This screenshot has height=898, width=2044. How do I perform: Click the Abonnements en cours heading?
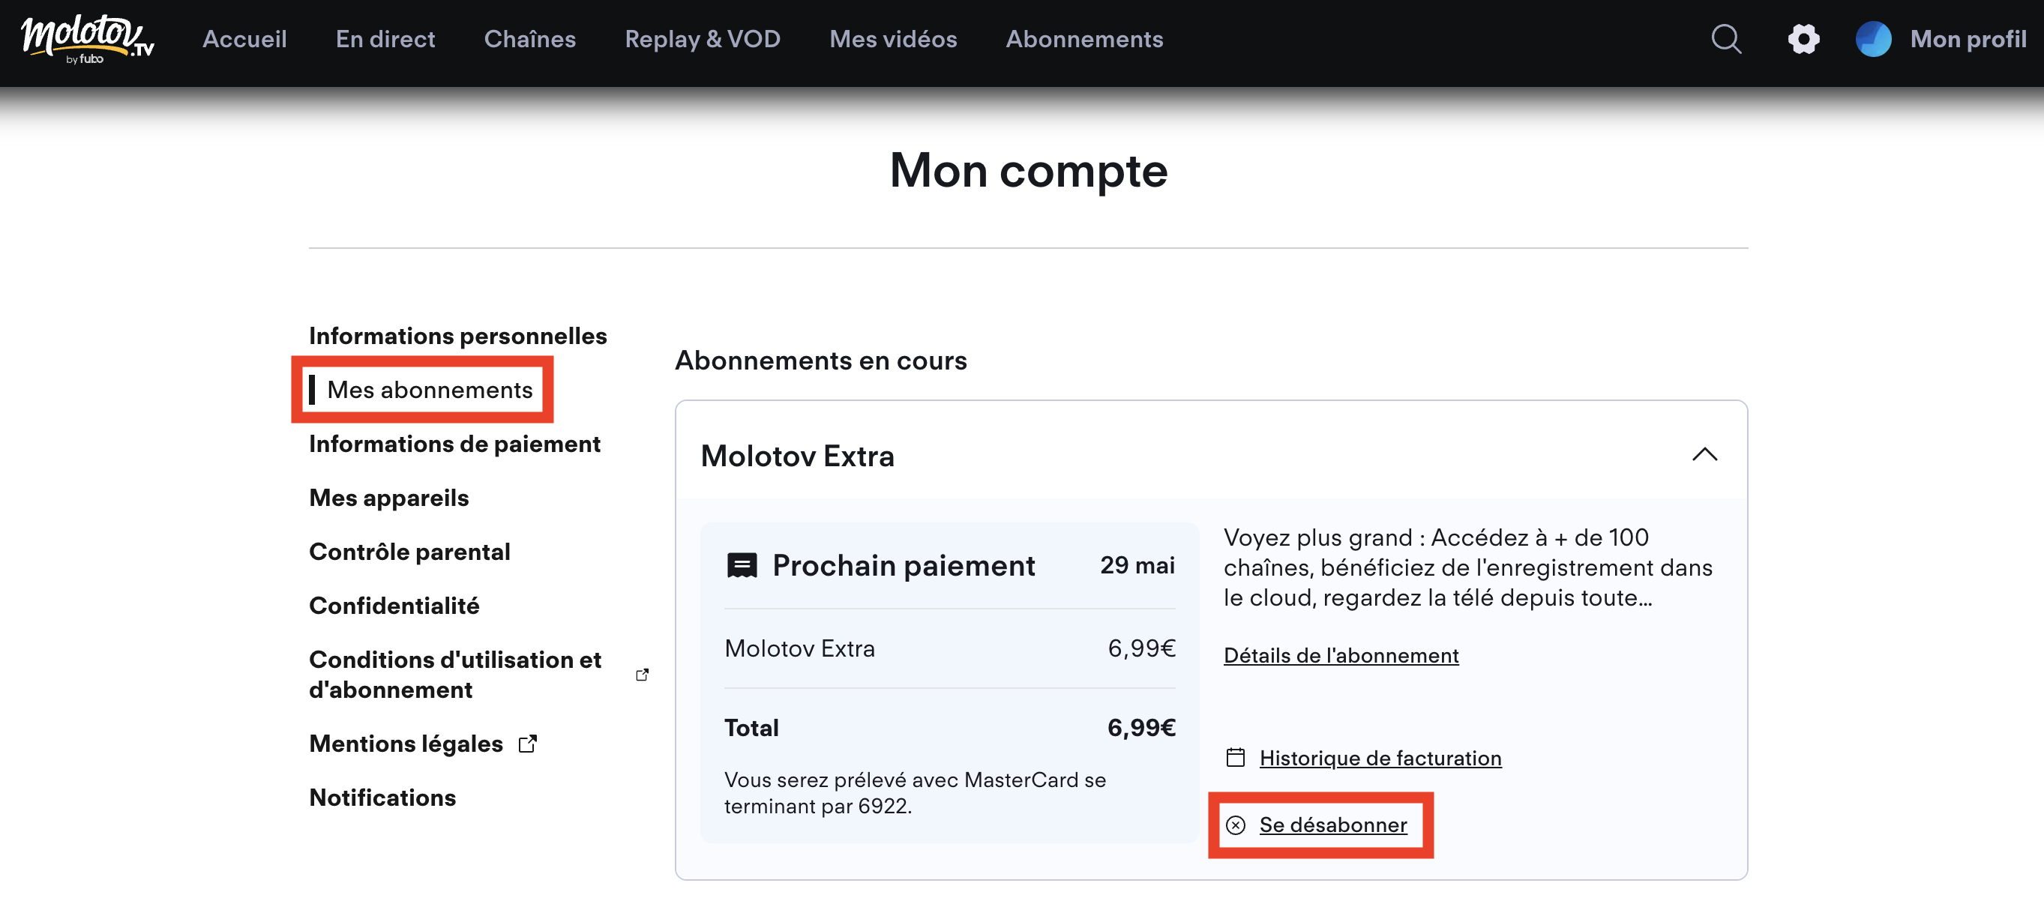[821, 361]
